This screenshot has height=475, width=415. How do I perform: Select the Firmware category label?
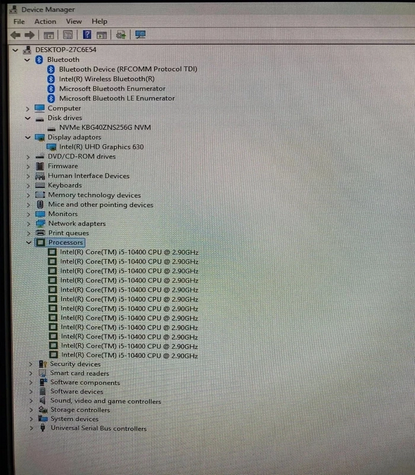click(x=63, y=166)
